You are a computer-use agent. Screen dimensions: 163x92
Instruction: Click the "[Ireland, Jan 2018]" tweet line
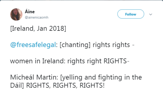tap(38, 29)
